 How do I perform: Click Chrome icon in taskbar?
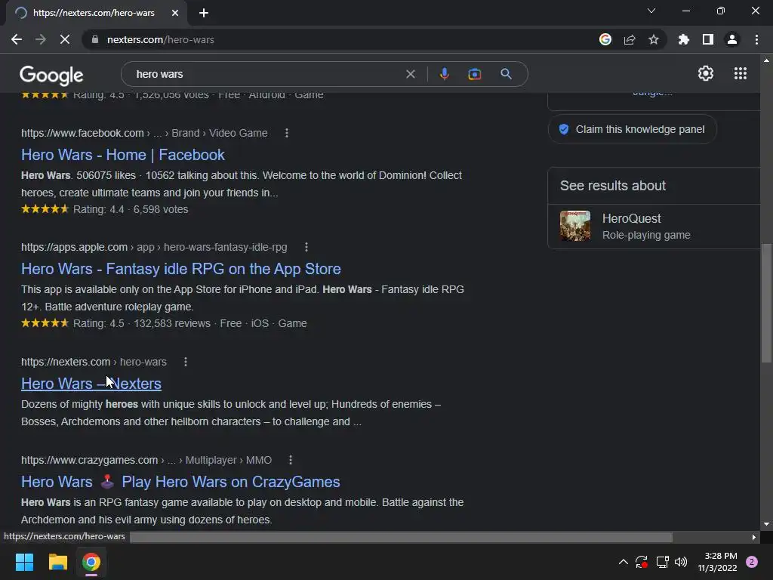[x=91, y=562]
